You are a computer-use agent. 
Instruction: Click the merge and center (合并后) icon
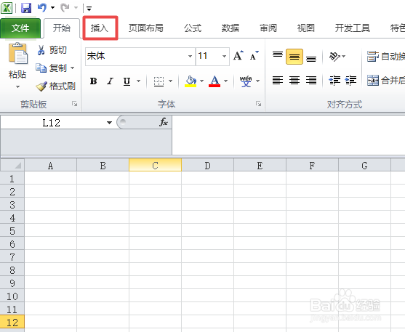pos(373,81)
